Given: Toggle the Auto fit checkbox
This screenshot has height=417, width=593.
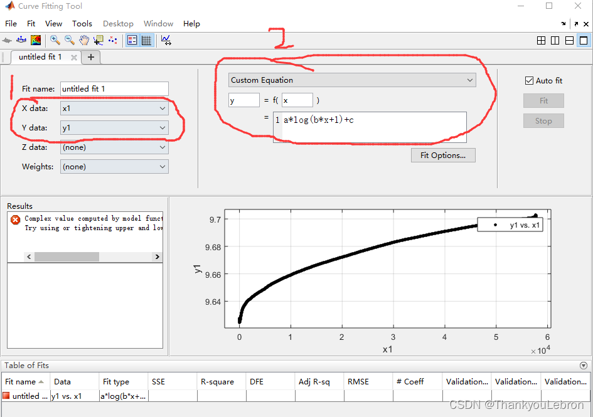Looking at the screenshot, I should (530, 80).
